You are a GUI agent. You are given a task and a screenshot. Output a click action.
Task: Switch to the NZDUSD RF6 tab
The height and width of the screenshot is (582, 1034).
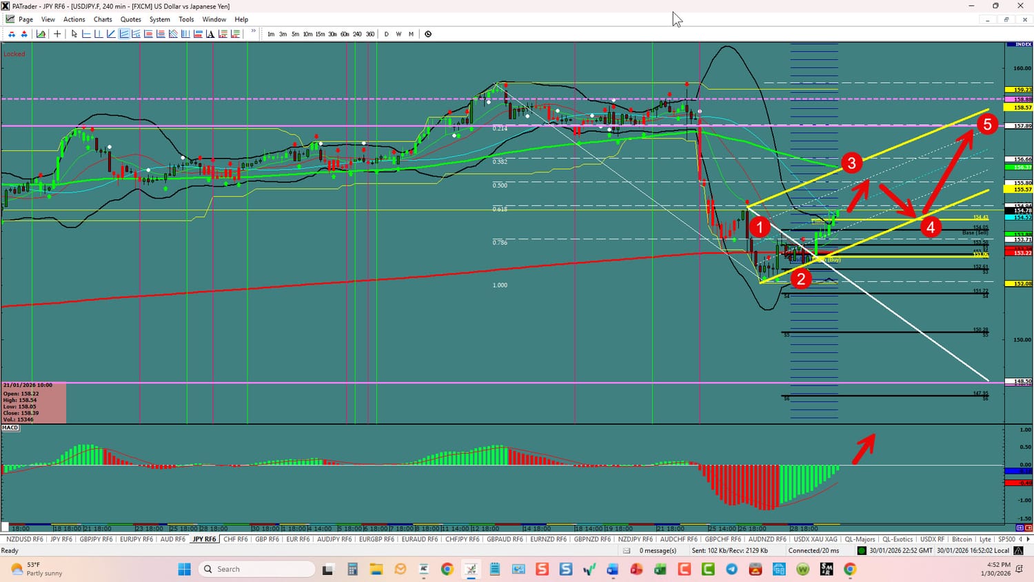(25, 539)
